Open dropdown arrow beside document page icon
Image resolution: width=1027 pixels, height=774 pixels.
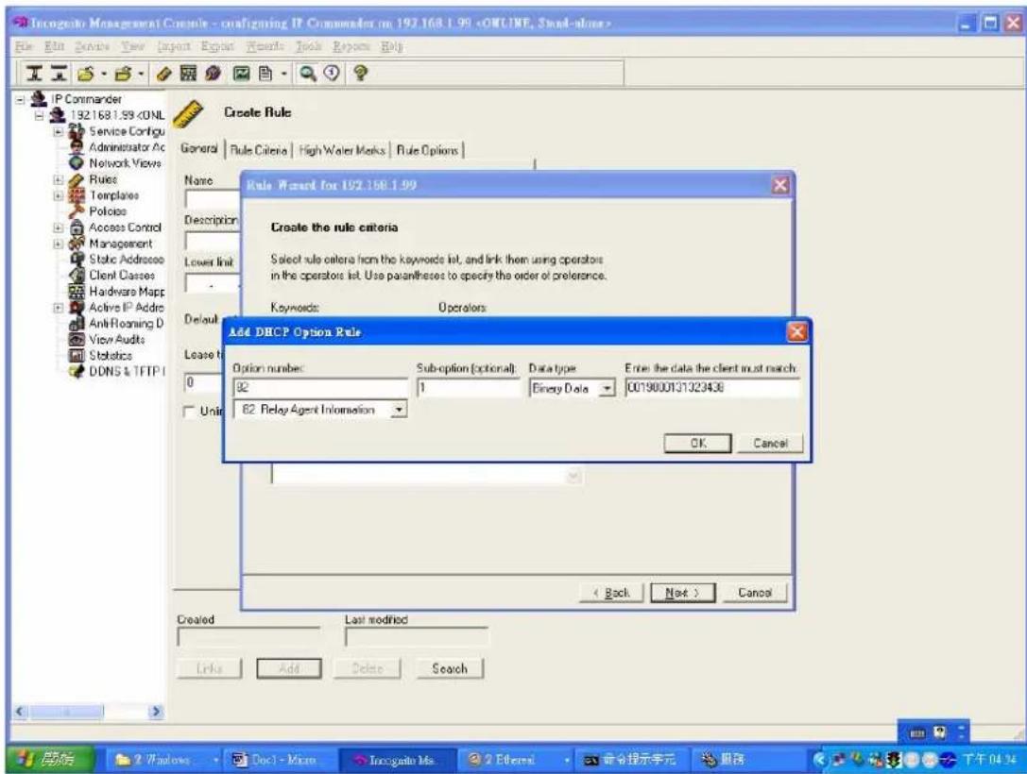[283, 74]
